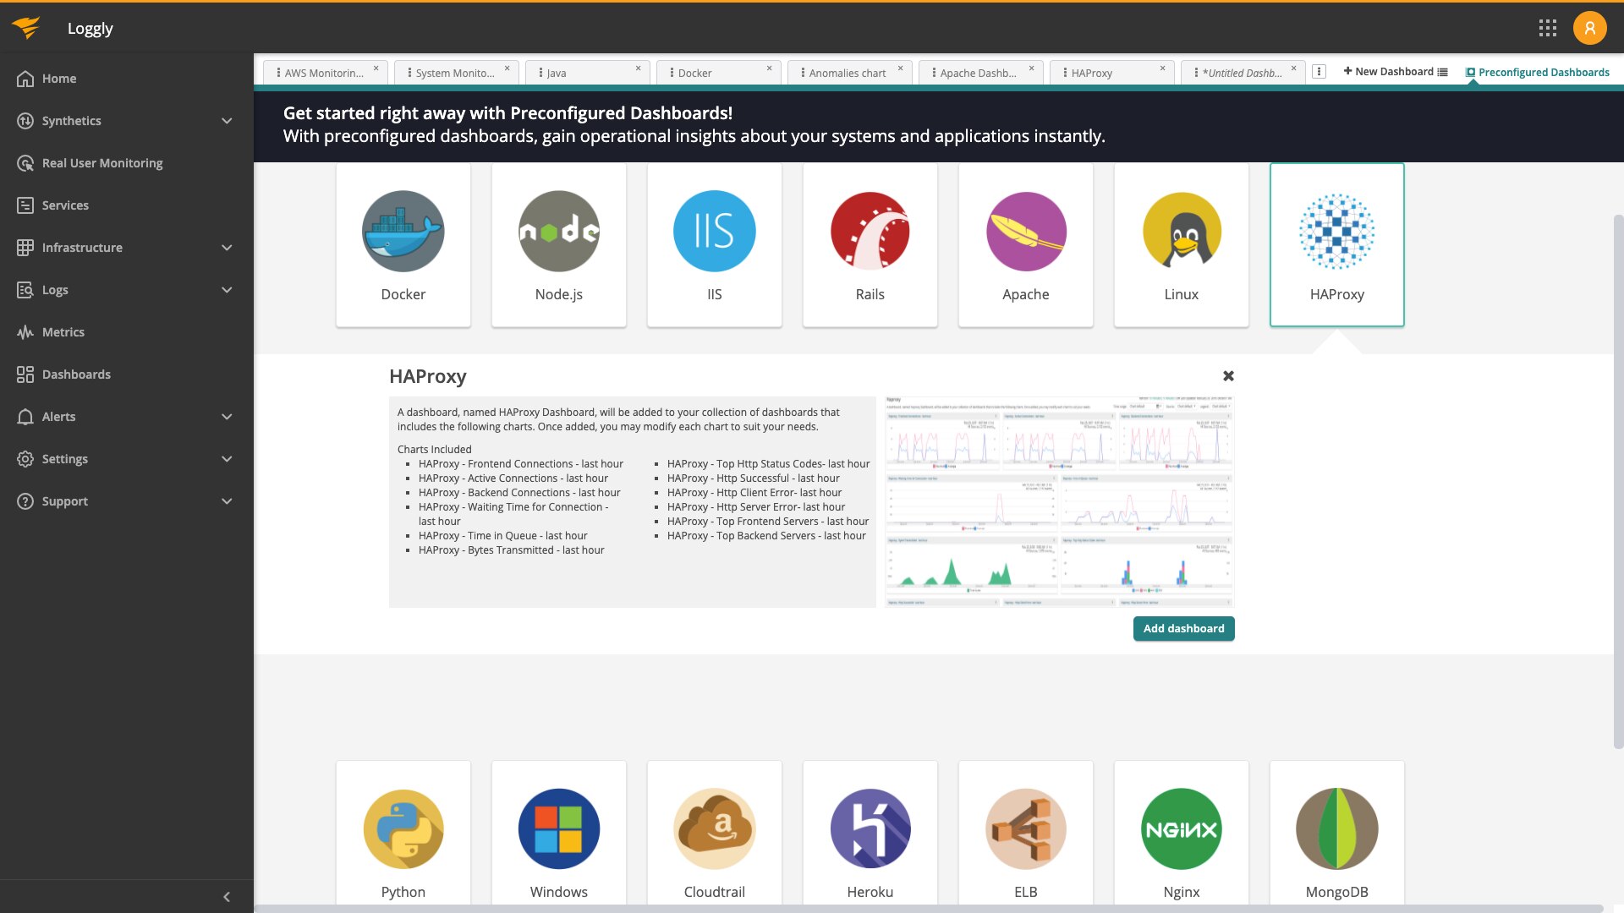Open the apps grid icon in header

pyautogui.click(x=1547, y=28)
